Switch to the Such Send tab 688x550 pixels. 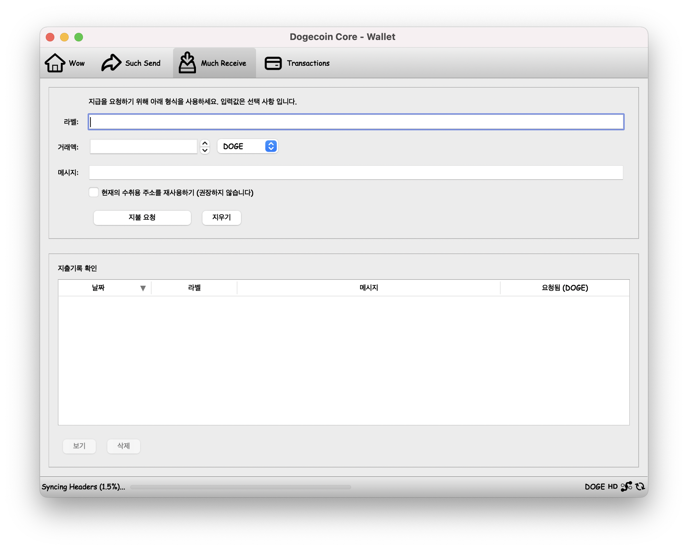(131, 63)
